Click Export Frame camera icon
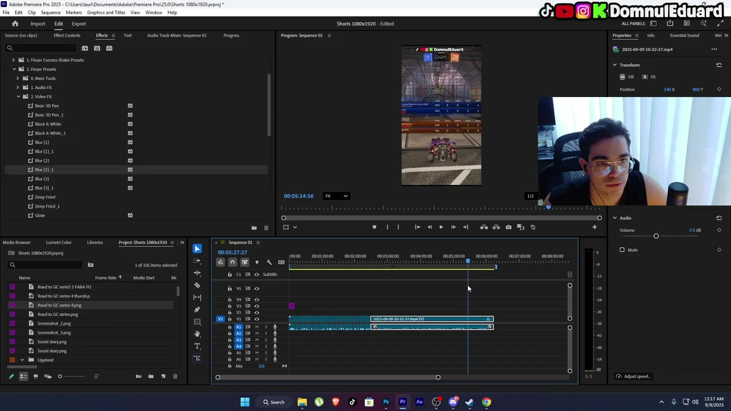Viewport: 731px width, 411px height. pyautogui.click(x=508, y=227)
